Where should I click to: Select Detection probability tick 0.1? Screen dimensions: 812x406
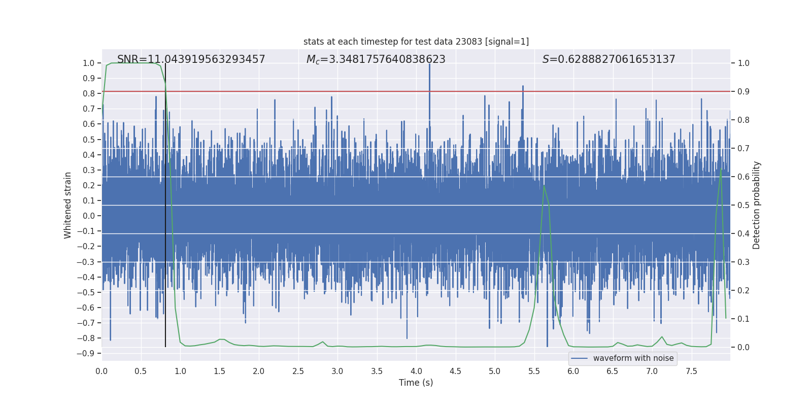743,319
